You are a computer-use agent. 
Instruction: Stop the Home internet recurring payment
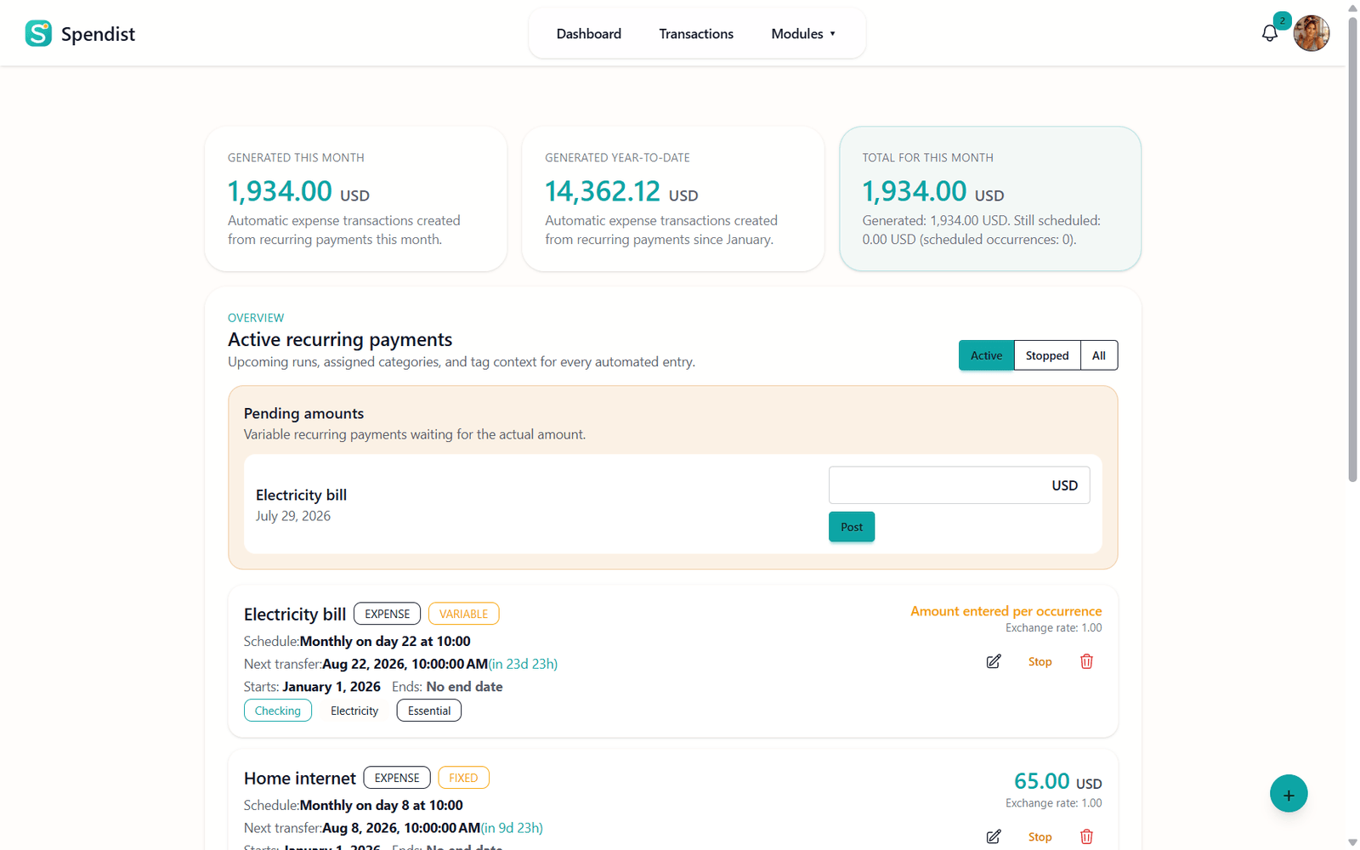(x=1040, y=836)
